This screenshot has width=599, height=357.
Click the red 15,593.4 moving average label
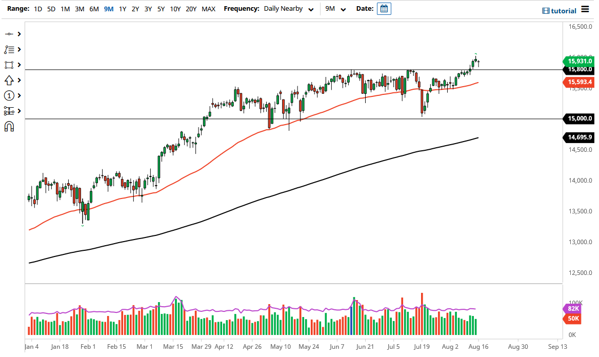tap(579, 82)
